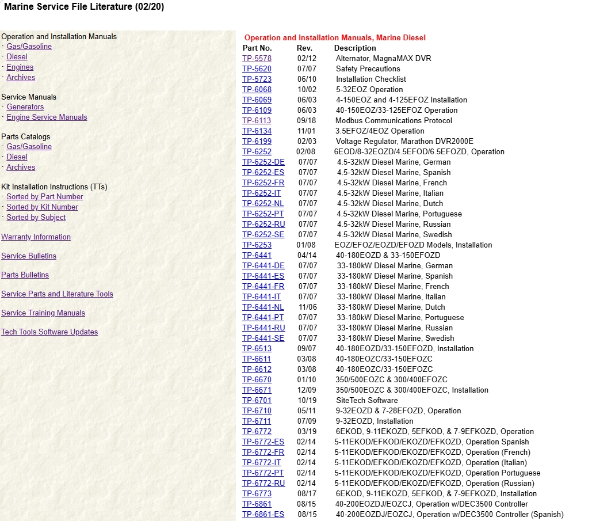The height and width of the screenshot is (521, 615).
Task: Open part TP-6773 installation manual
Action: coord(257,495)
